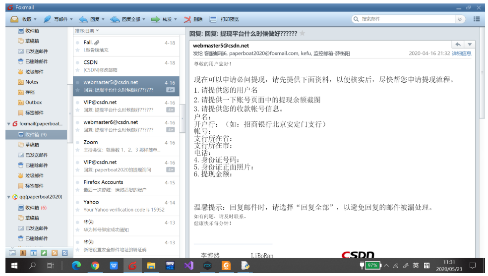Forward the message with 转发

(x=162, y=19)
